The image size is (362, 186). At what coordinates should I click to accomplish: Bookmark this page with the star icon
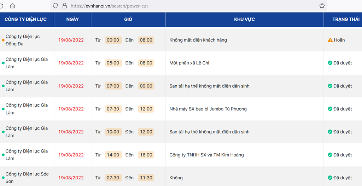click(322, 6)
